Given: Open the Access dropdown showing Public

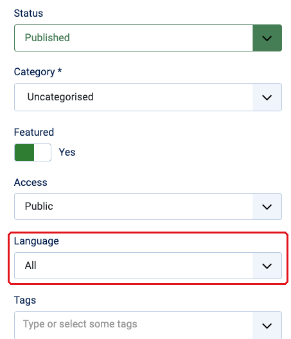Looking at the screenshot, I should click(148, 206).
